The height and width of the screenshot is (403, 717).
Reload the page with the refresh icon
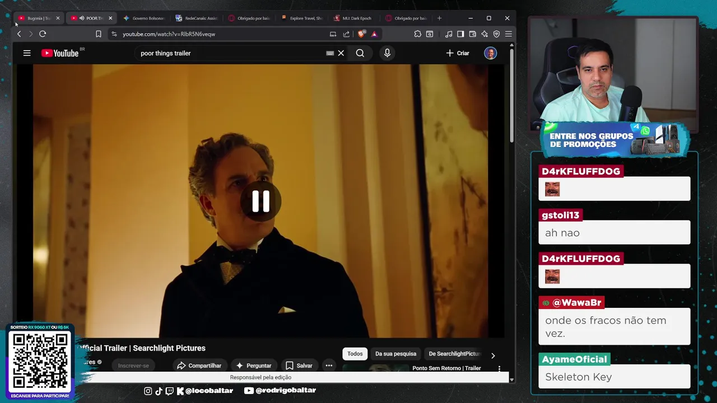point(43,34)
